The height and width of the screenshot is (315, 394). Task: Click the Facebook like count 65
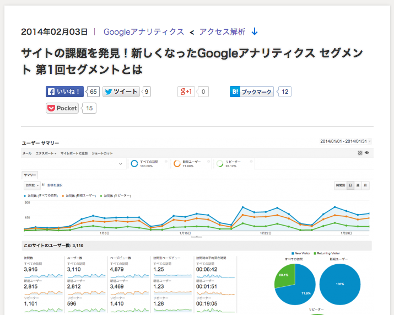coord(93,92)
